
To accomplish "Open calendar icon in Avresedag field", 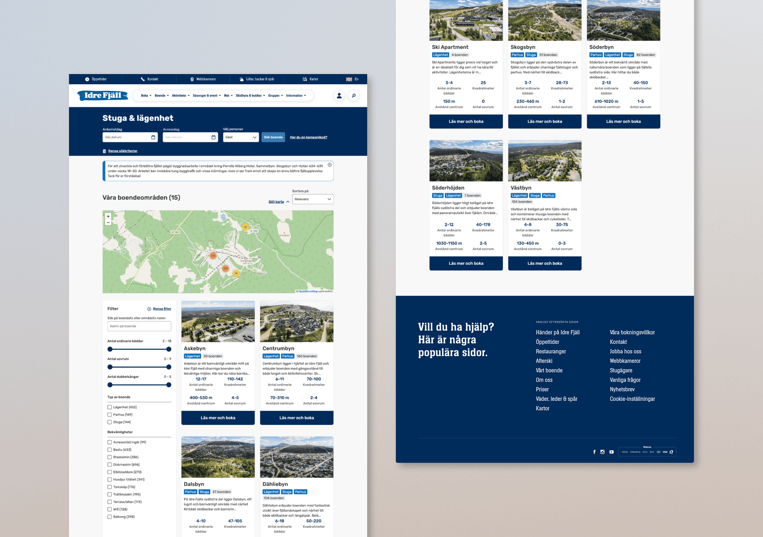I will click(x=213, y=137).
